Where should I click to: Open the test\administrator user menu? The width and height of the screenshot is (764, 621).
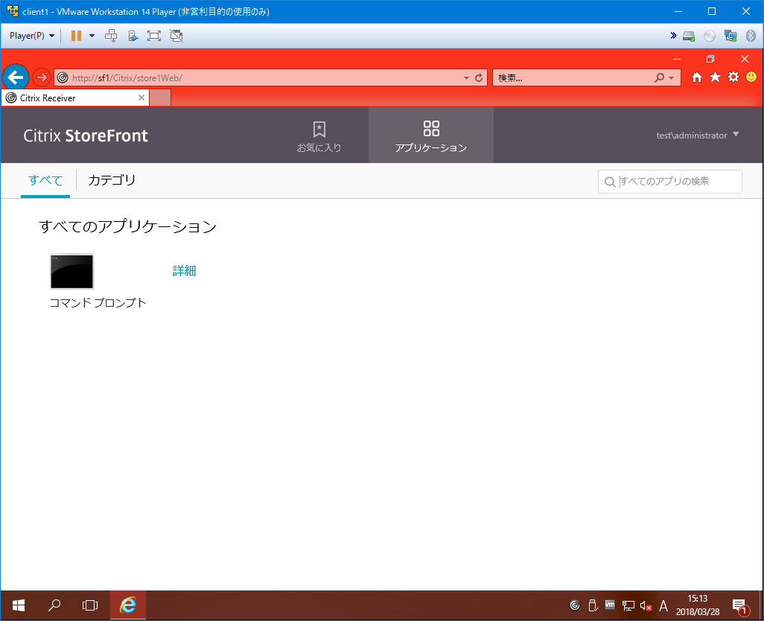pyautogui.click(x=697, y=136)
